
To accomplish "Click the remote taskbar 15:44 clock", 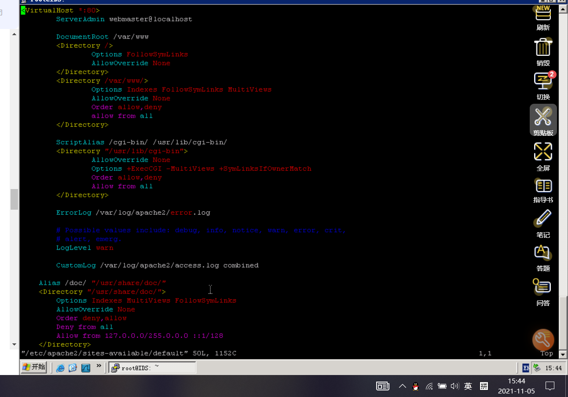I will [553, 368].
